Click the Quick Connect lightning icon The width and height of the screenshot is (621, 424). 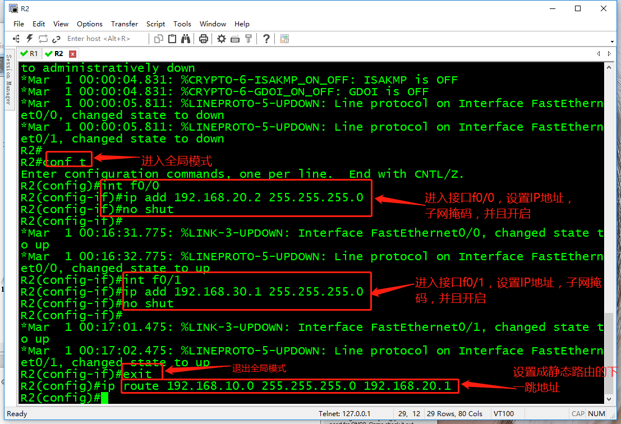29,39
